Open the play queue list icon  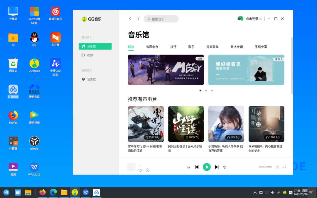(282, 167)
